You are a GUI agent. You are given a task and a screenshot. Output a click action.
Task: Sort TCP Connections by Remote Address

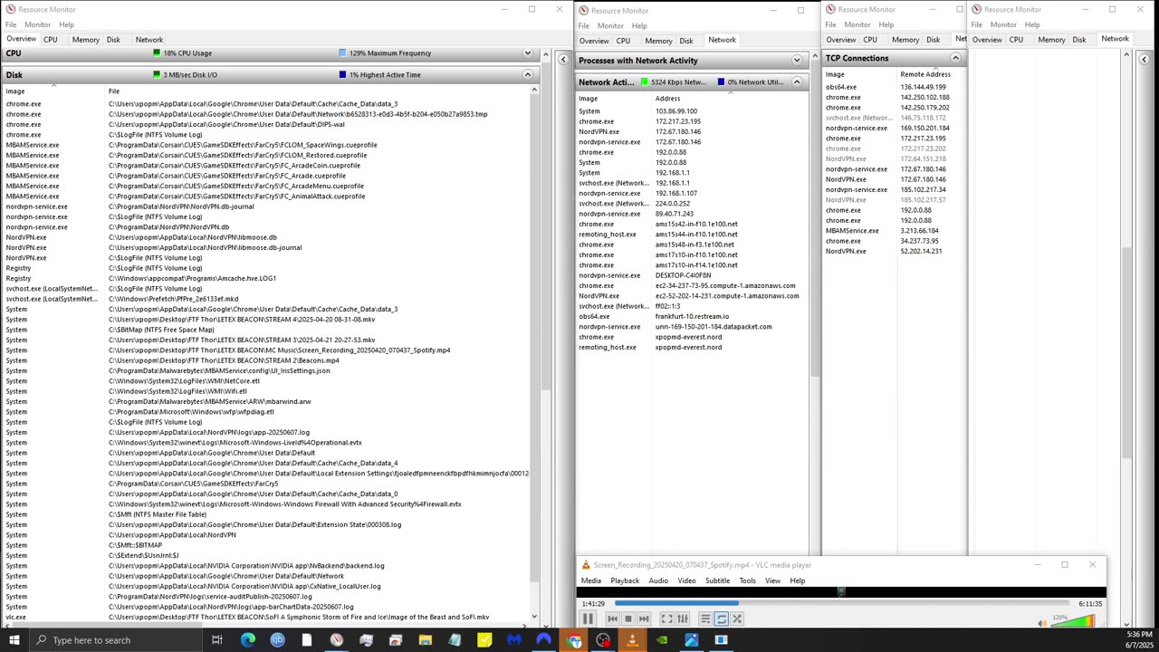pyautogui.click(x=929, y=74)
